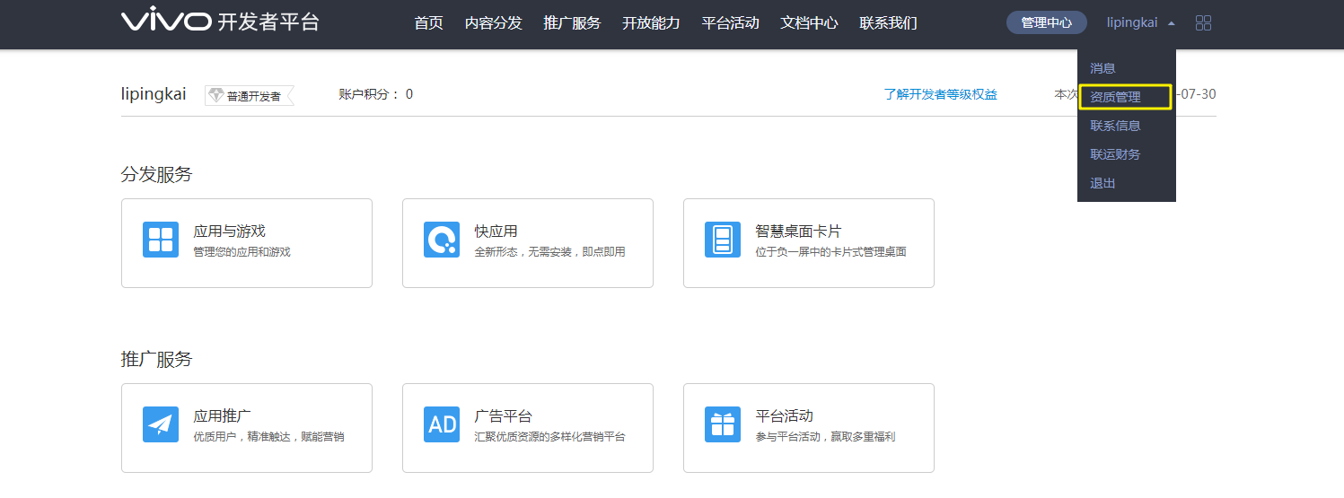Open the 快应用 card title
The width and height of the screenshot is (1344, 498).
(x=496, y=232)
